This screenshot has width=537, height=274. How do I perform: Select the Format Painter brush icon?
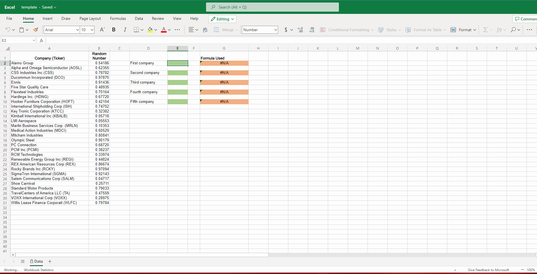(36, 30)
